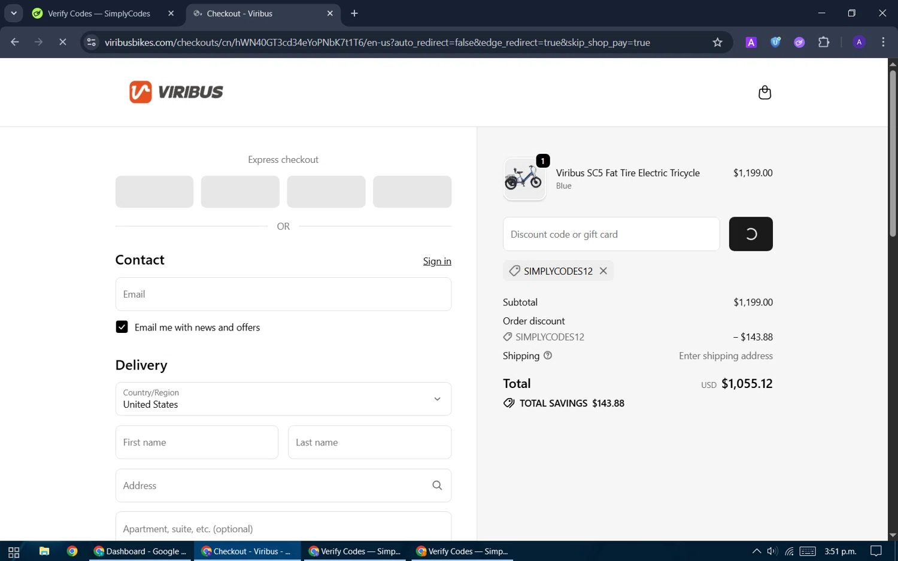Open Dashboard - Google taskbar window
Image resolution: width=898 pixels, height=561 pixels.
click(x=141, y=551)
